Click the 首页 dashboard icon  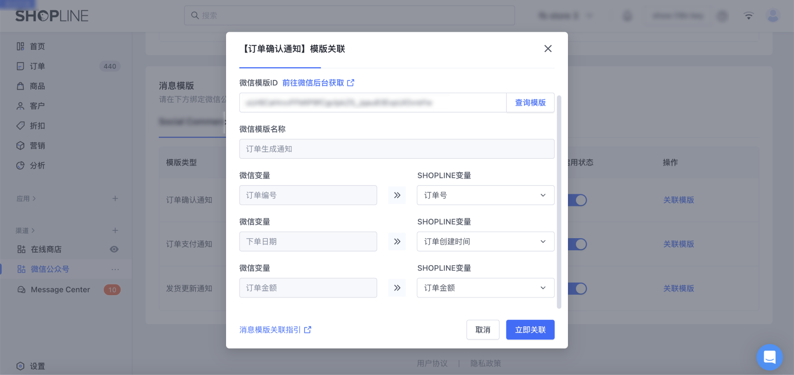(x=20, y=46)
